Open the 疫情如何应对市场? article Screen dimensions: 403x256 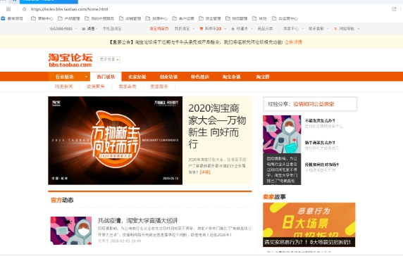pos(322,165)
